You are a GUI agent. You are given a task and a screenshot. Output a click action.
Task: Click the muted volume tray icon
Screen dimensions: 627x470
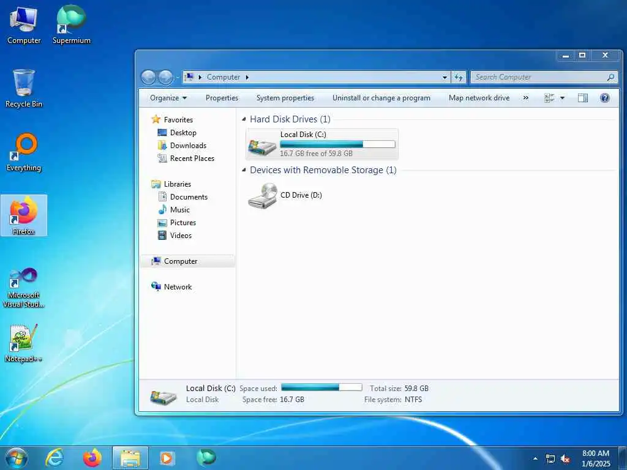(x=565, y=459)
